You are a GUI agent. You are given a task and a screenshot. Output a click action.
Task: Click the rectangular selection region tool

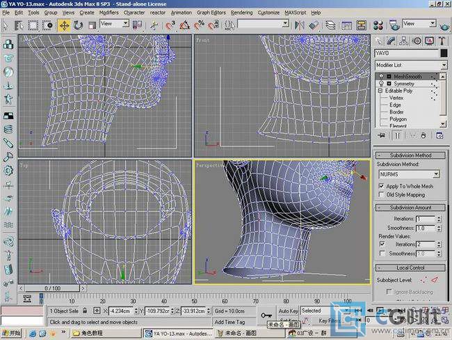pos(33,25)
